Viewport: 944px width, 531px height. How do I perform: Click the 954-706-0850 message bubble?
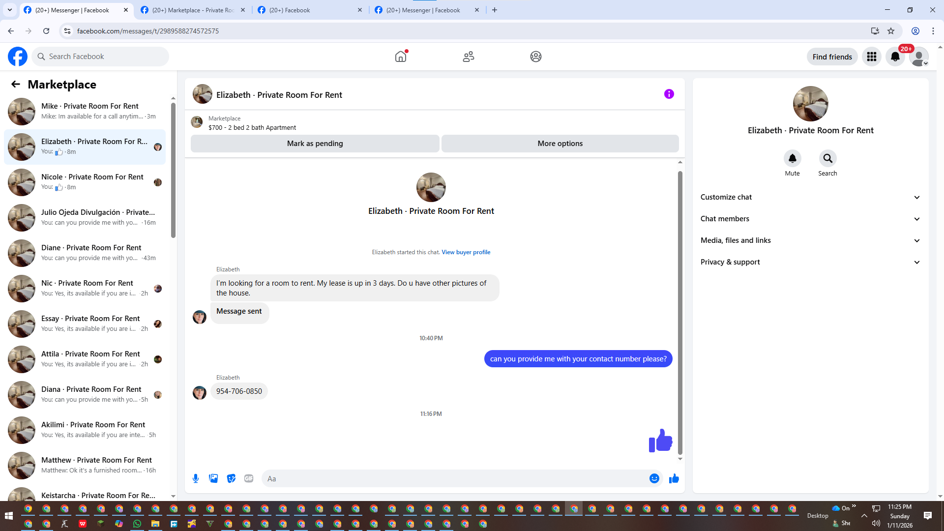click(x=239, y=391)
